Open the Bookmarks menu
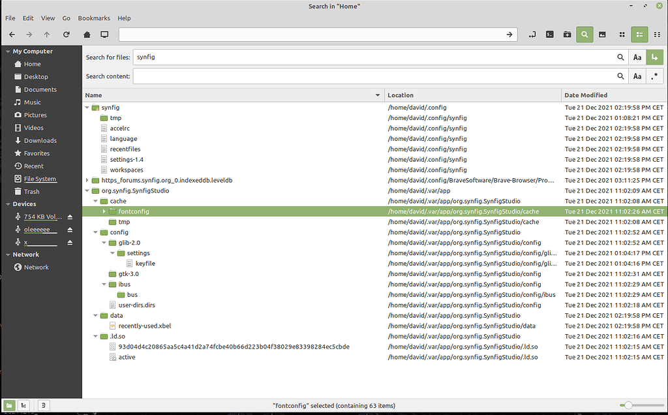 [x=93, y=18]
